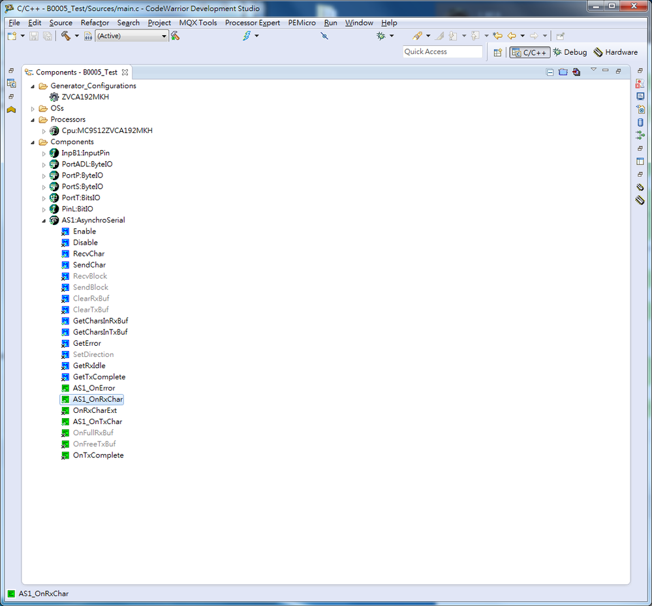This screenshot has height=606, width=652.
Task: Click the right sidebar console monitor icon
Action: pyautogui.click(x=640, y=97)
